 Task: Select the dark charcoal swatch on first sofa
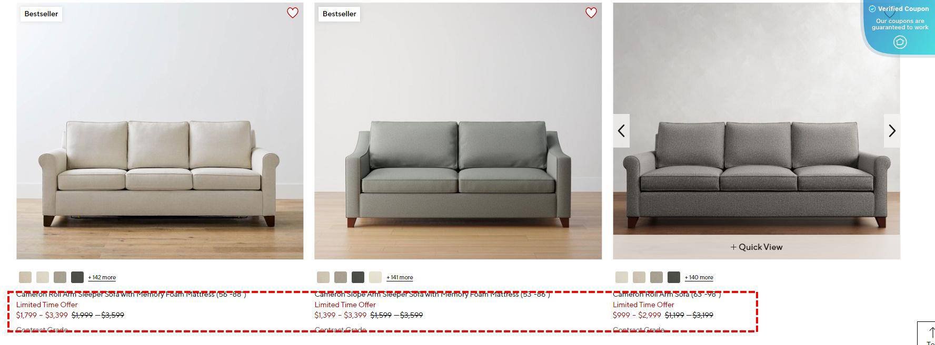pos(77,277)
